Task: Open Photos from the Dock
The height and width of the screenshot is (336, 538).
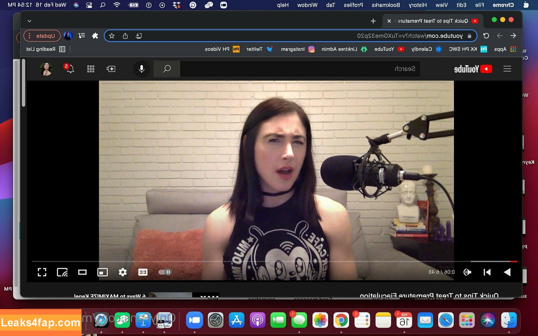Action: (320, 320)
